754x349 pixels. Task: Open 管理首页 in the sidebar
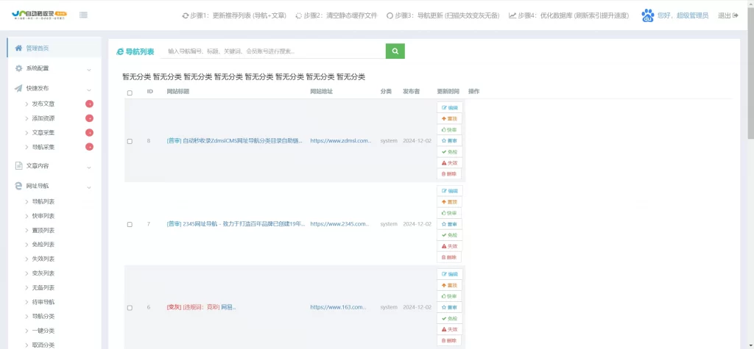(37, 48)
